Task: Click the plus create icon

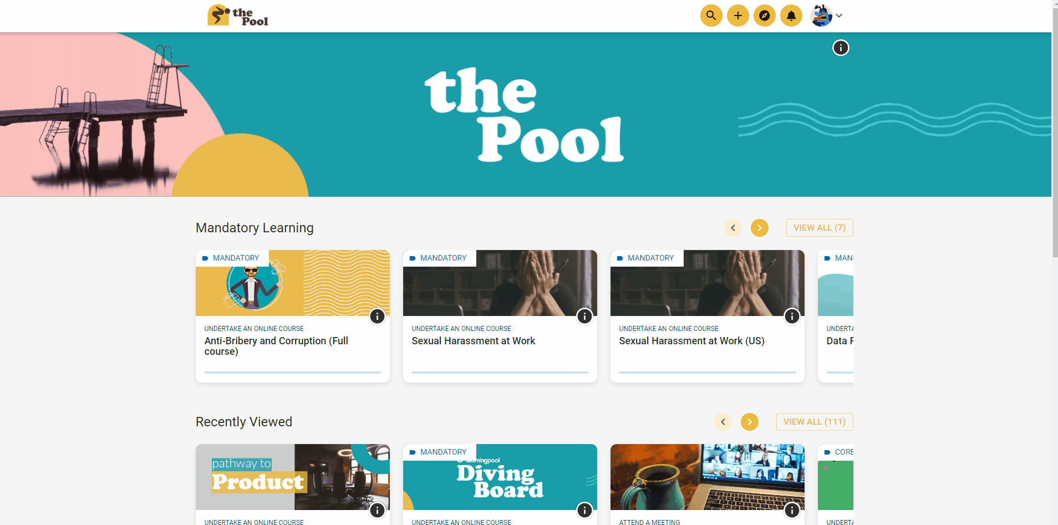Action: (737, 16)
